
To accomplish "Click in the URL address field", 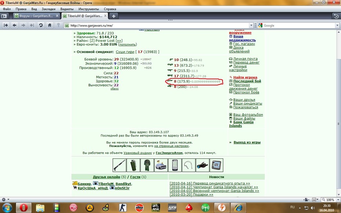I will (159, 25).
